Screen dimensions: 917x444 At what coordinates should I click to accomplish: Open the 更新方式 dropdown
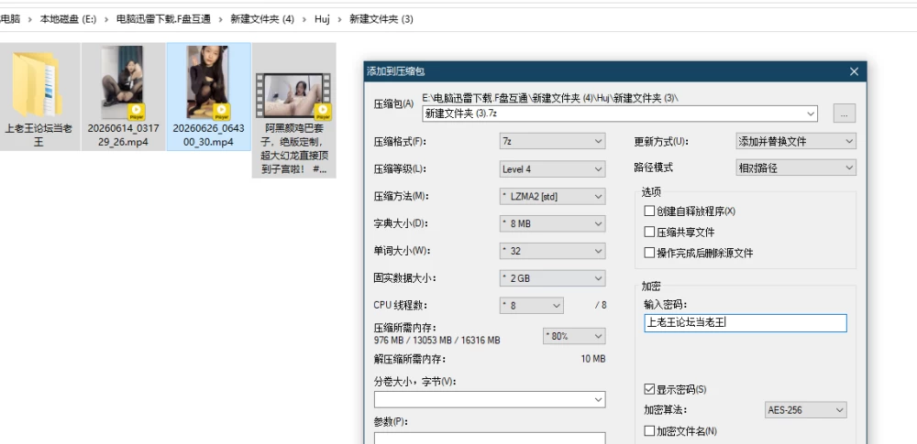pyautogui.click(x=796, y=141)
